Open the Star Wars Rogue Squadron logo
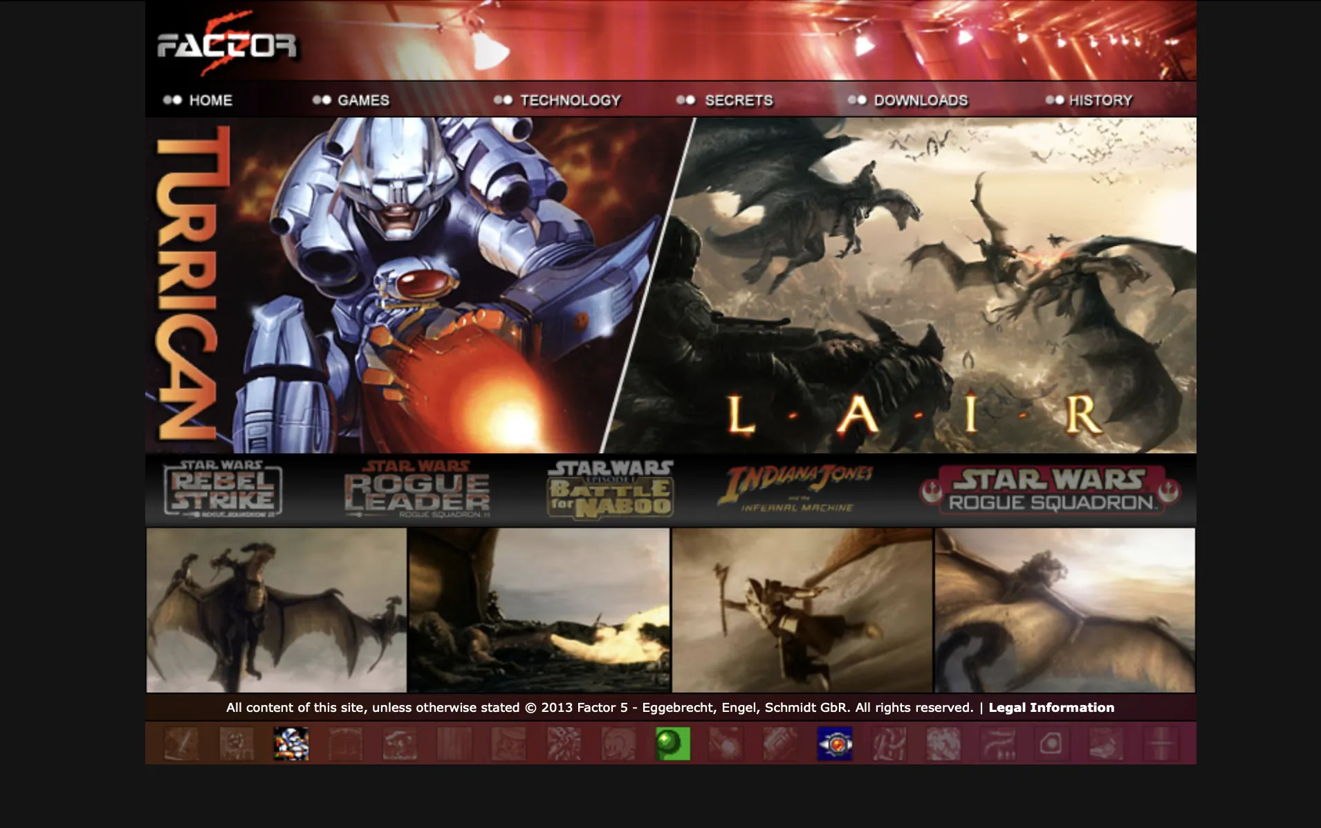The width and height of the screenshot is (1321, 828). coord(1055,488)
